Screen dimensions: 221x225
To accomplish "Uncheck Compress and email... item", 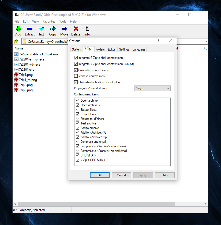I will click(x=77, y=142).
